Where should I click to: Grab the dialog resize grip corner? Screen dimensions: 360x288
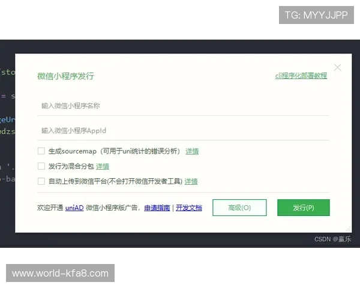tap(349, 229)
